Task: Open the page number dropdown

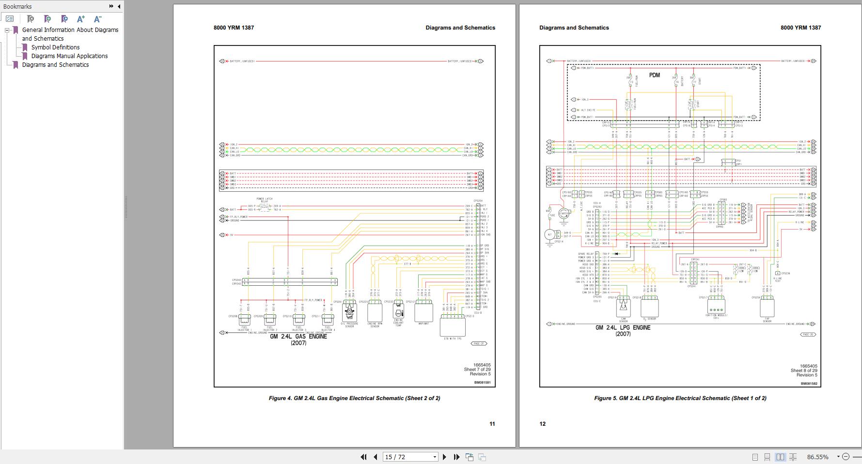Action: coord(435,457)
